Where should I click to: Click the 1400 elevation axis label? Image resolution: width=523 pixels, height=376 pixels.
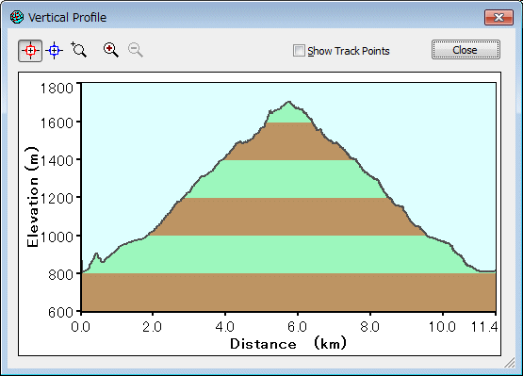pyautogui.click(x=57, y=161)
